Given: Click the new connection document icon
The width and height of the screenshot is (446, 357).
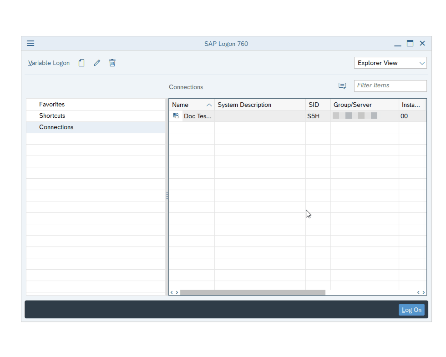Looking at the screenshot, I should pyautogui.click(x=81, y=63).
